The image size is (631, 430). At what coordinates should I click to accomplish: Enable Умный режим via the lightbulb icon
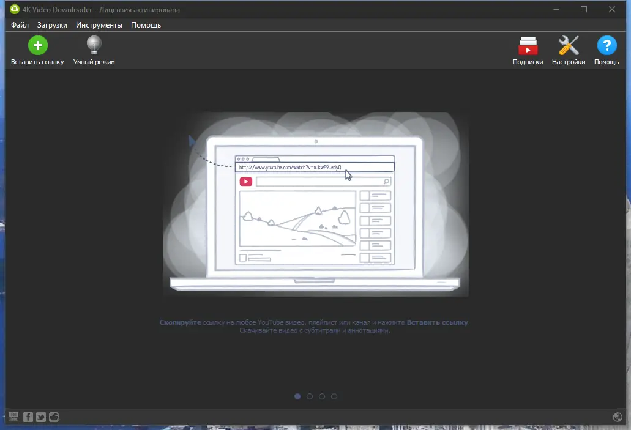pyautogui.click(x=94, y=45)
